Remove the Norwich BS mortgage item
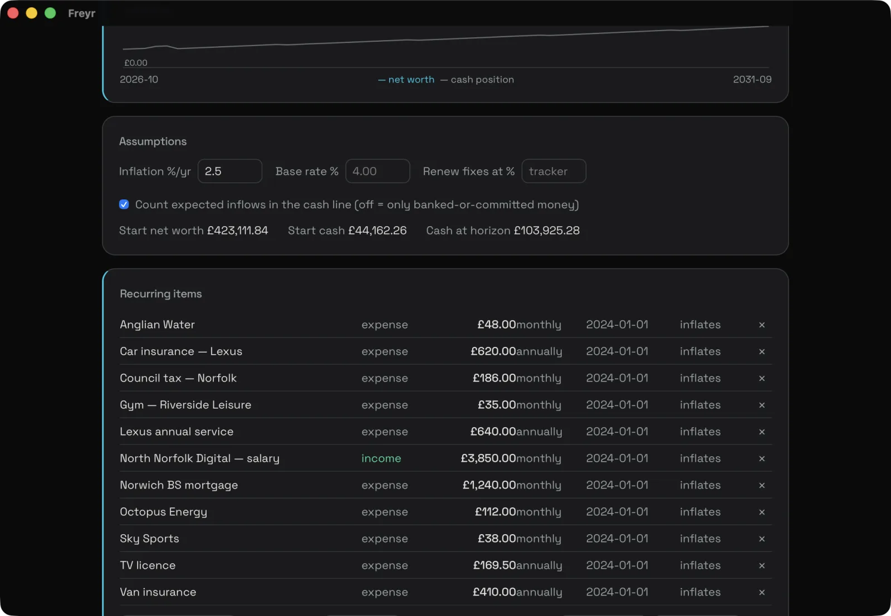The width and height of the screenshot is (891, 616). click(x=762, y=485)
